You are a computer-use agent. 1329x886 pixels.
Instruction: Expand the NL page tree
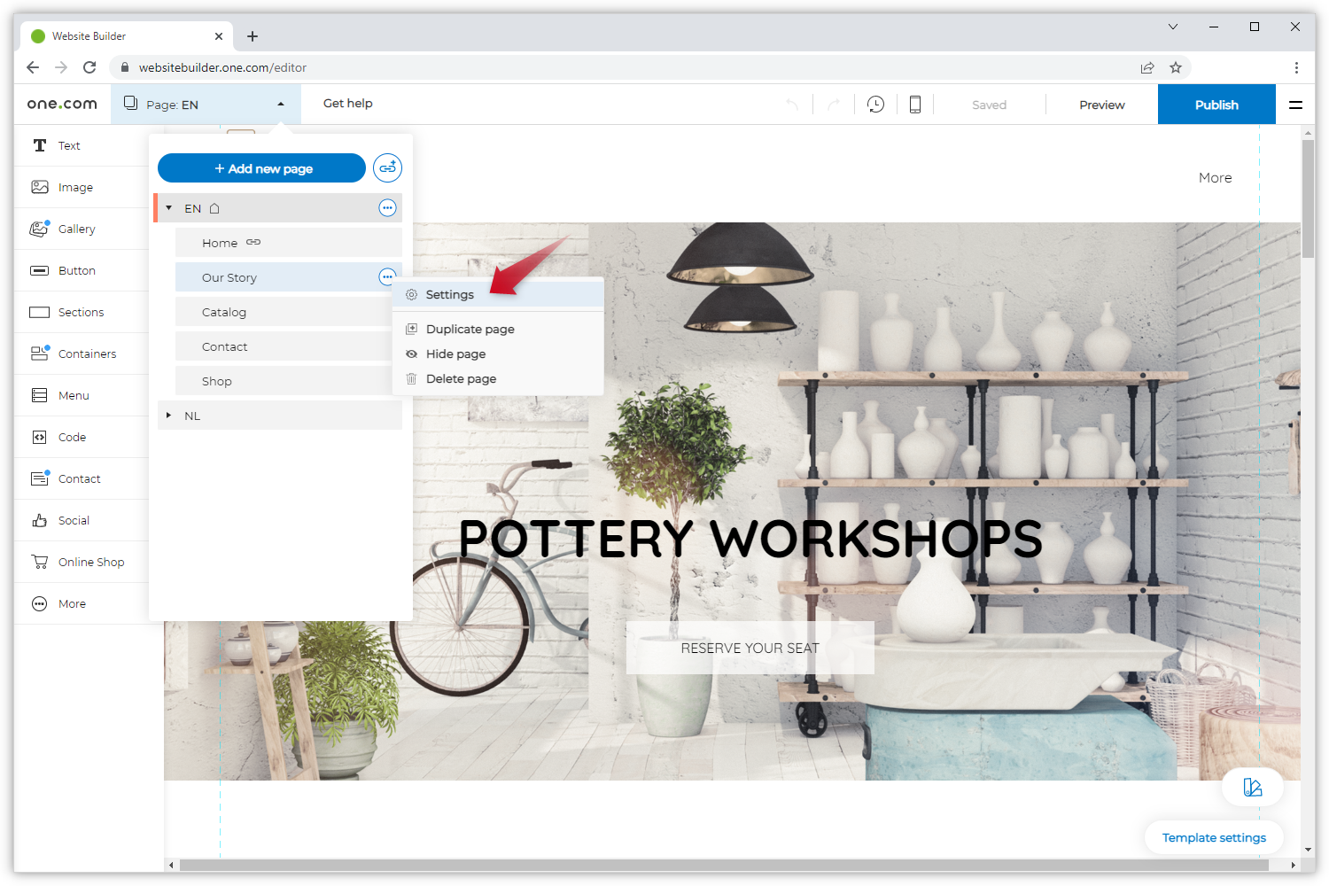[x=169, y=416]
